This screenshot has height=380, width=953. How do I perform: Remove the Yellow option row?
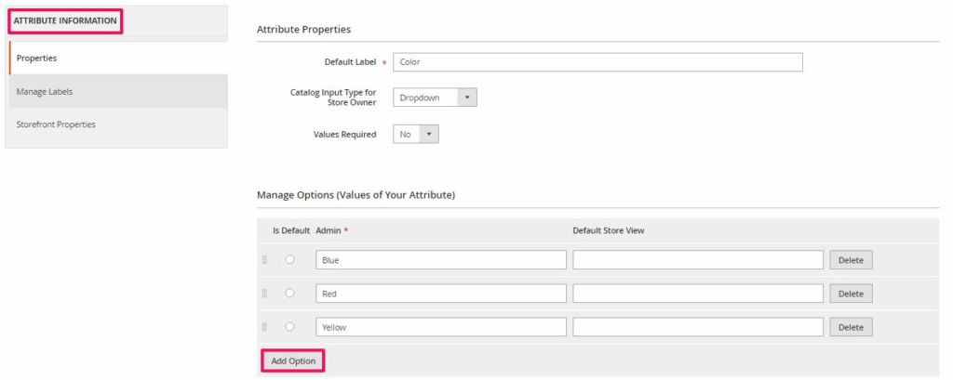(851, 327)
